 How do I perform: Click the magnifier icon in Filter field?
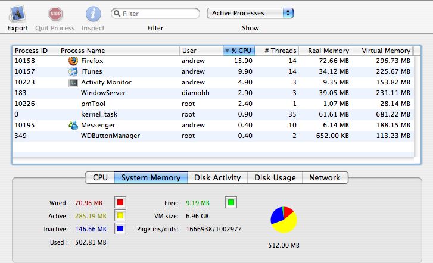(x=117, y=14)
